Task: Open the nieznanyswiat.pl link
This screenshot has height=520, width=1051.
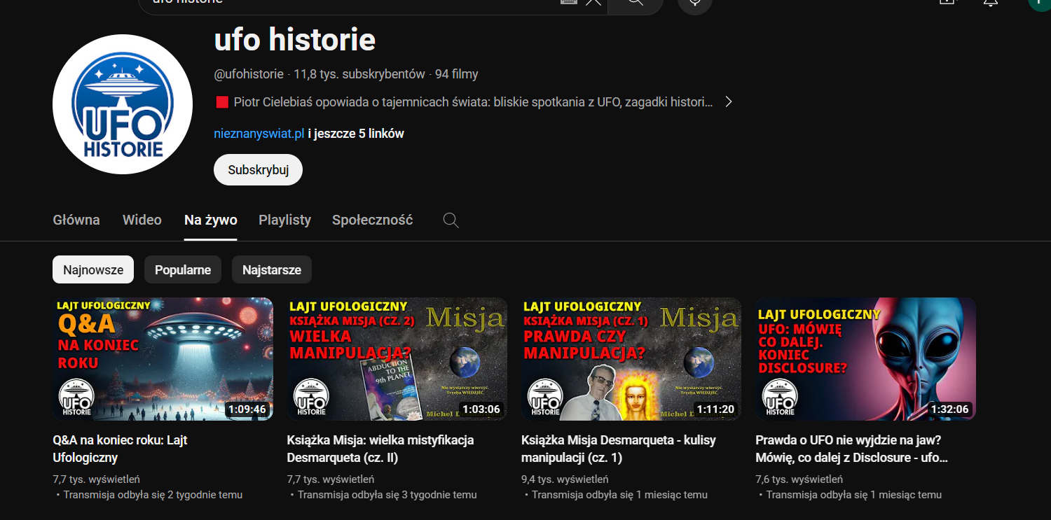Action: [x=259, y=134]
